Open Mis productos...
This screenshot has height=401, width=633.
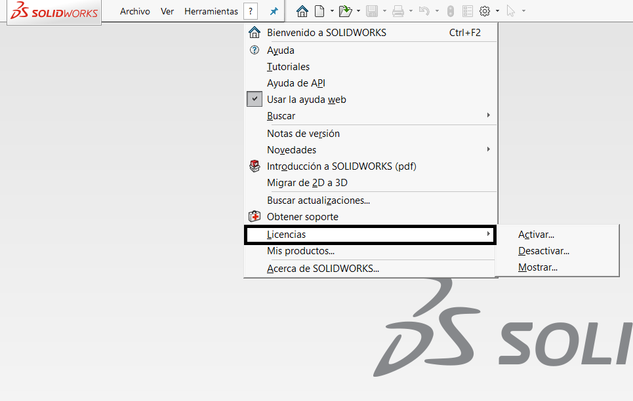pyautogui.click(x=370, y=251)
